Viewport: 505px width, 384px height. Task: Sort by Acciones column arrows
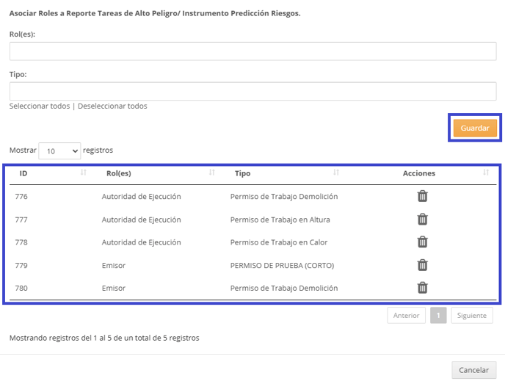(486, 173)
